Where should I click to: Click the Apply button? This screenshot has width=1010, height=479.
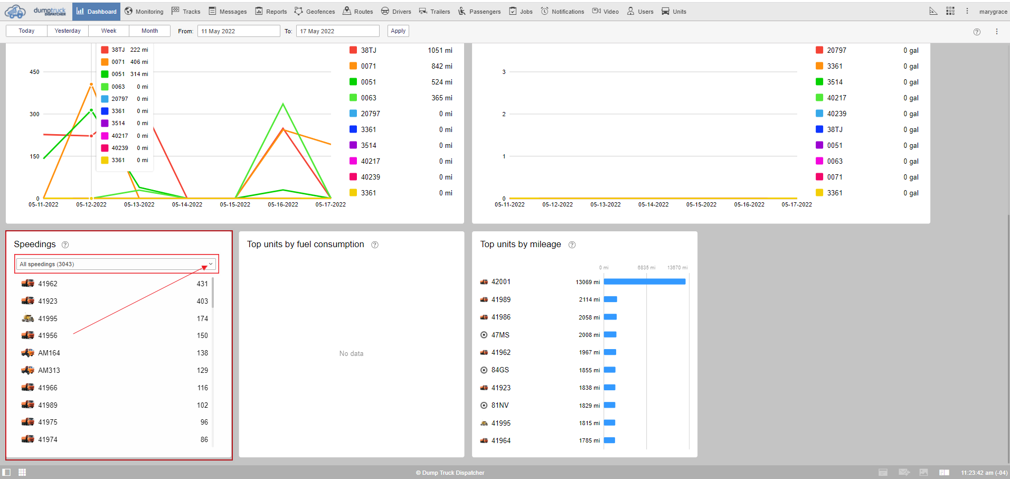coord(398,31)
